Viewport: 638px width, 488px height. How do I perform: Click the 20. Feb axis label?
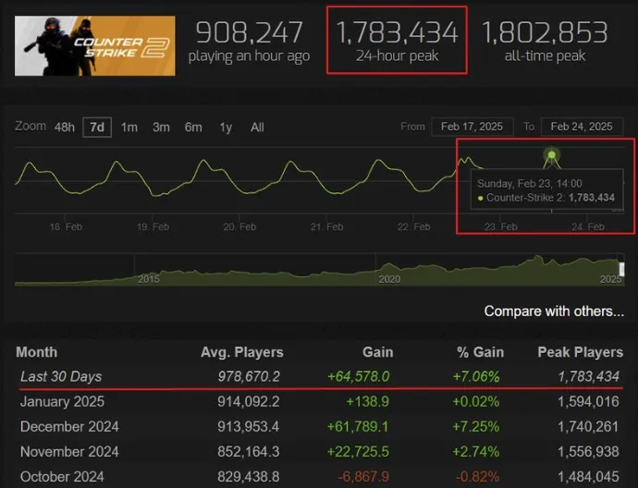click(239, 227)
